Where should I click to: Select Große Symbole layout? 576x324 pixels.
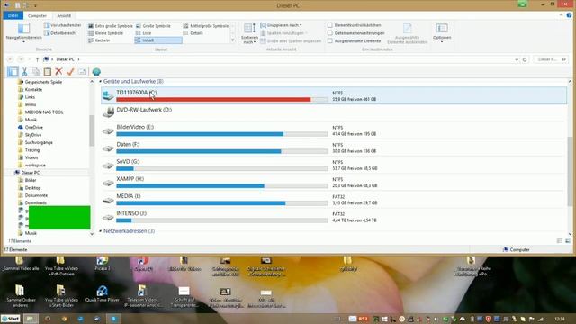(153, 26)
